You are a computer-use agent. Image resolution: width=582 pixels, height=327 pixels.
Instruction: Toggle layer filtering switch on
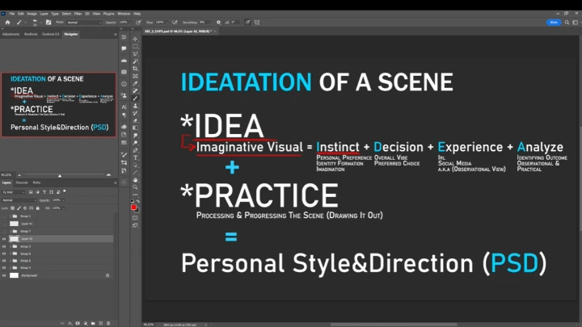(65, 191)
